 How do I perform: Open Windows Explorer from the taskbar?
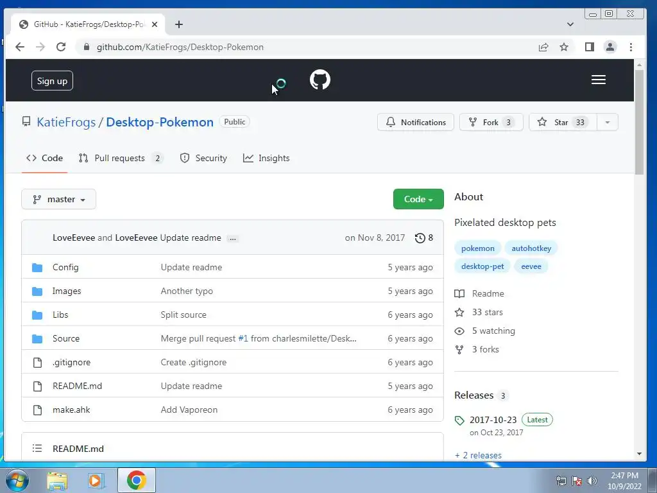[57, 480]
